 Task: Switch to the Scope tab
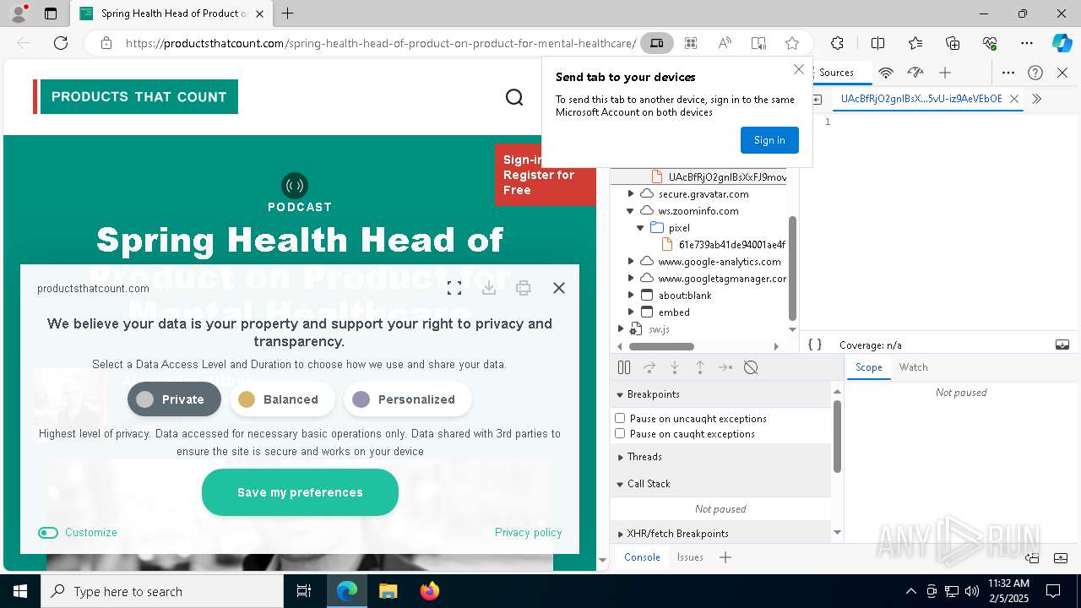click(x=868, y=367)
